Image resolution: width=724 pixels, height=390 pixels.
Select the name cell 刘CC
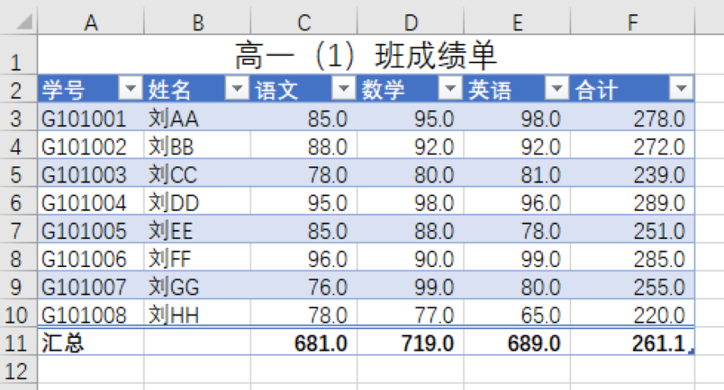click(197, 173)
